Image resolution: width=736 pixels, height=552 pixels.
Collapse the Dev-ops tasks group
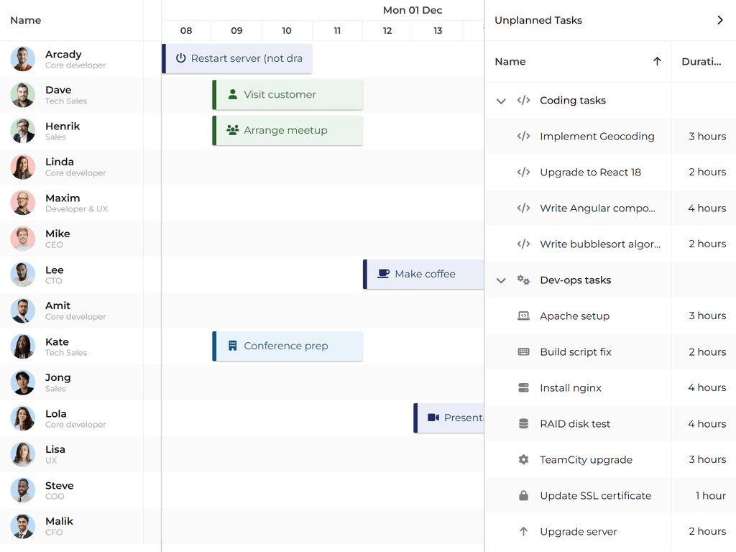[x=501, y=280]
